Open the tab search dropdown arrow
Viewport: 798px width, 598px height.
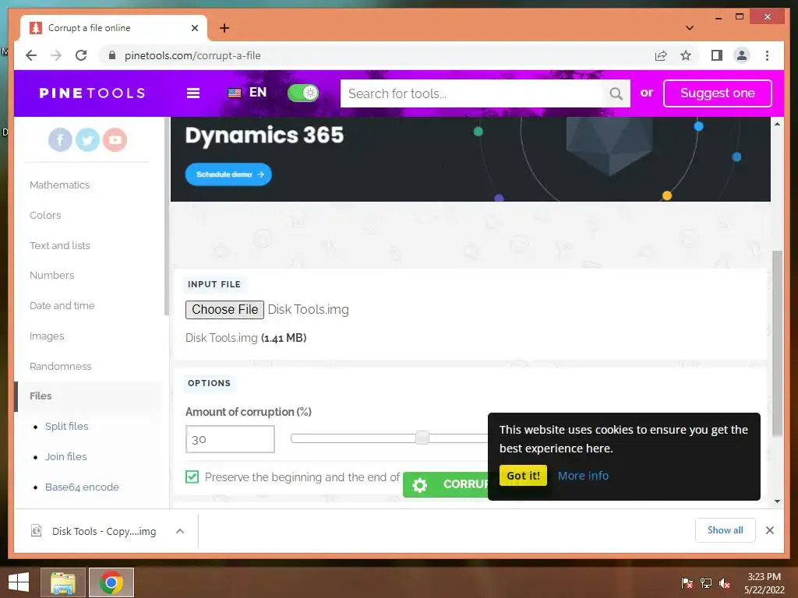tap(690, 28)
